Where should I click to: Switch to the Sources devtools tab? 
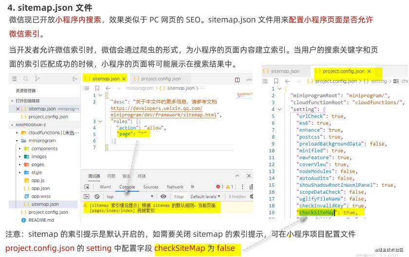point(151,186)
